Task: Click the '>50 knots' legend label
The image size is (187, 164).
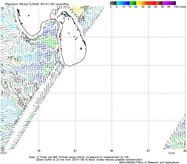Action: coord(180,7)
